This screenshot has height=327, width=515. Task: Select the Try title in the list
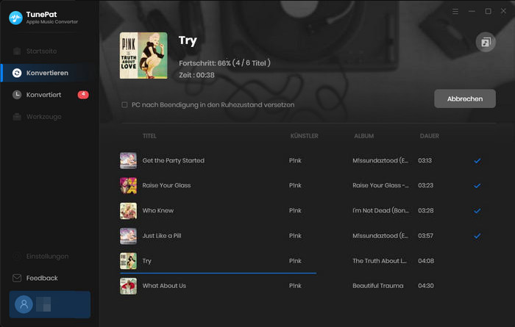147,261
